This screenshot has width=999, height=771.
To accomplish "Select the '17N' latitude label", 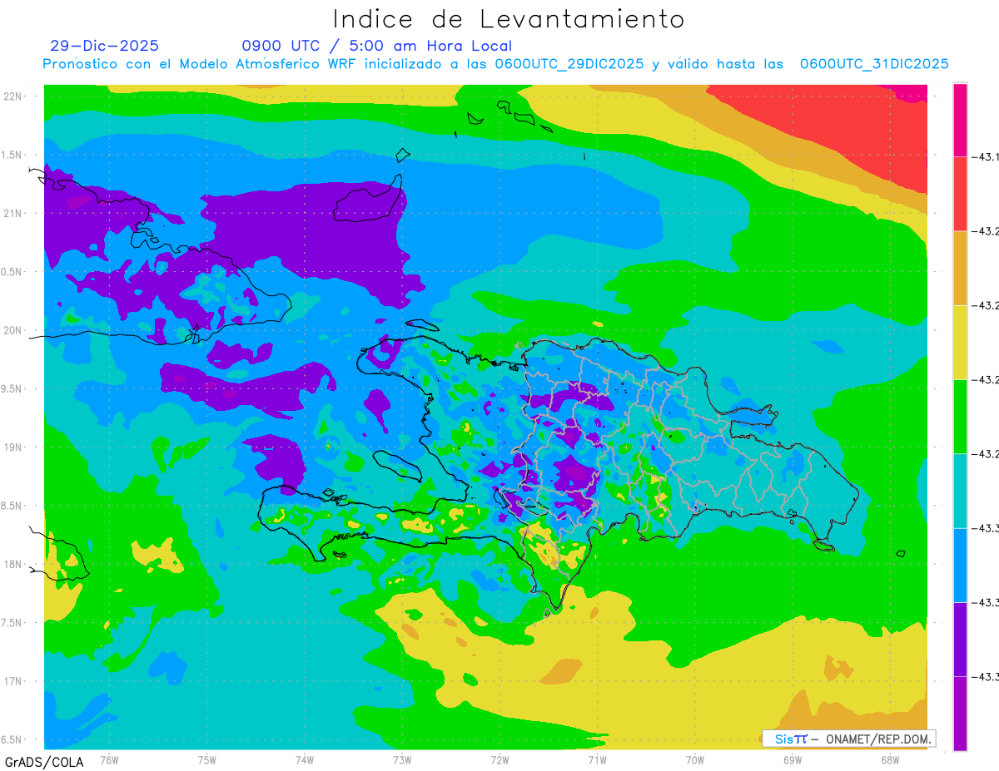I will click(13, 681).
